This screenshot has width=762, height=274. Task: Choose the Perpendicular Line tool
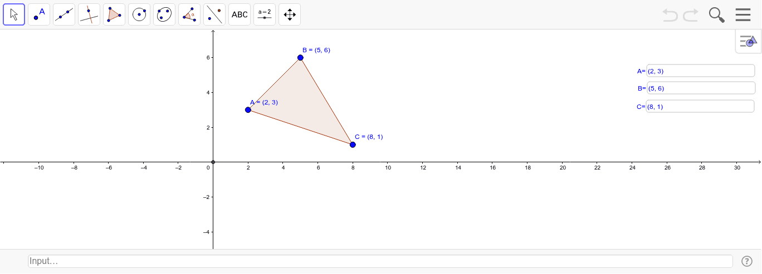point(89,14)
